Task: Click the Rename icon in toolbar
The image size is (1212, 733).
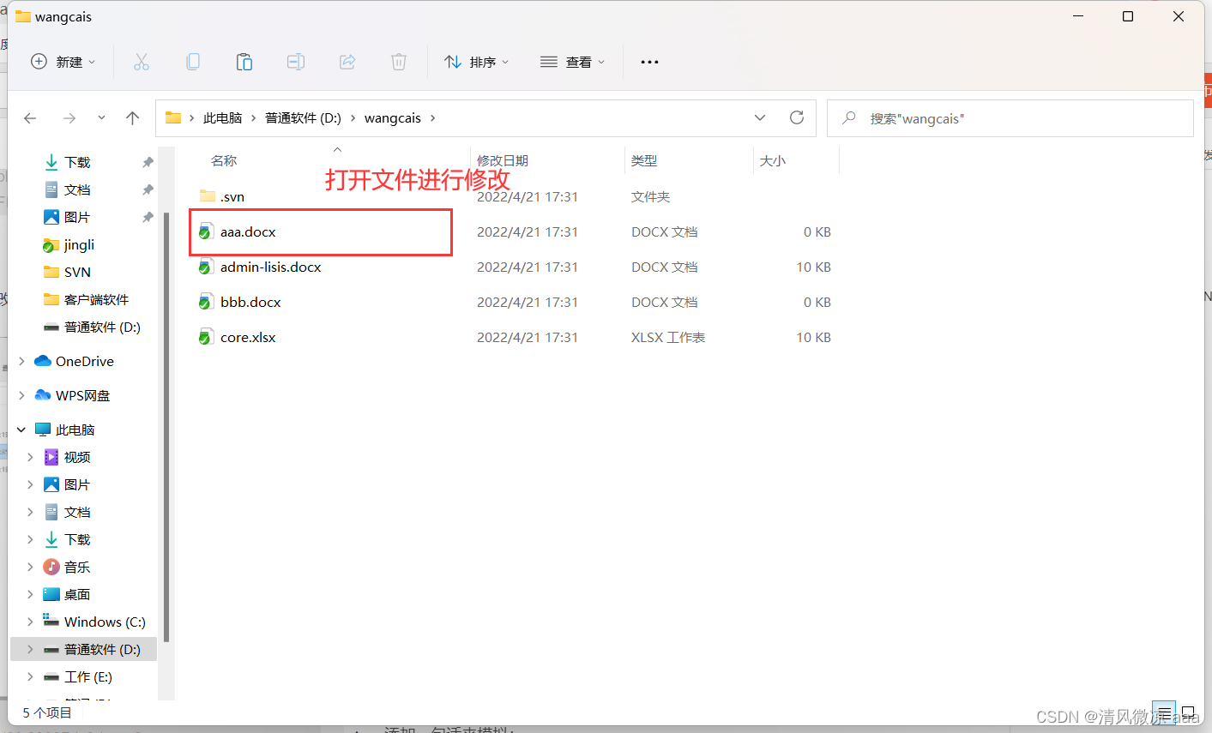Action: click(296, 62)
